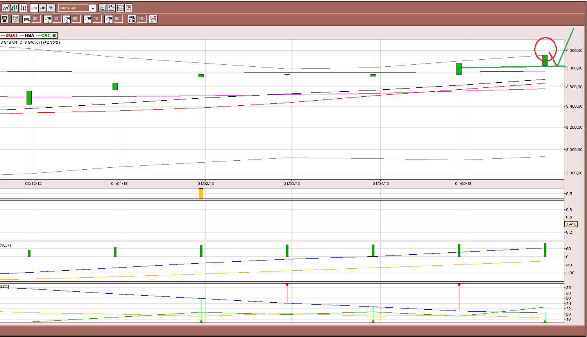Open the Mensuel period dropdown
Image resolution: width=587 pixels, height=337 pixels.
click(77, 8)
